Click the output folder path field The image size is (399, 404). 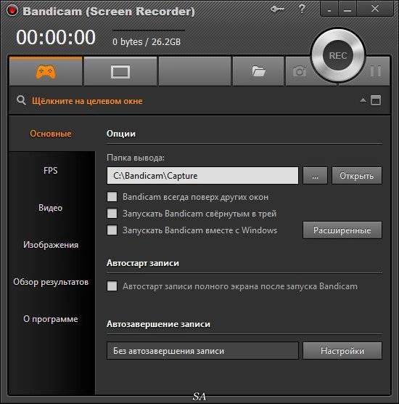[x=202, y=175]
